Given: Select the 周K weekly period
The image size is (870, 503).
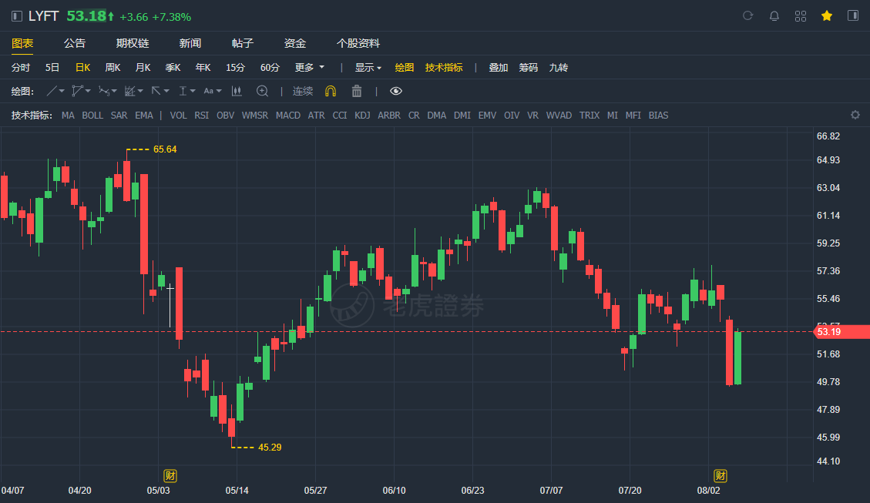Looking at the screenshot, I should tap(113, 68).
